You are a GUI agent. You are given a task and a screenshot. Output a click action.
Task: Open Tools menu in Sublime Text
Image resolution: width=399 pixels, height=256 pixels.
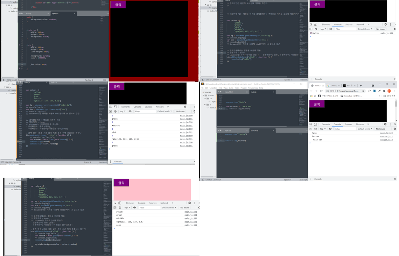[237, 88]
